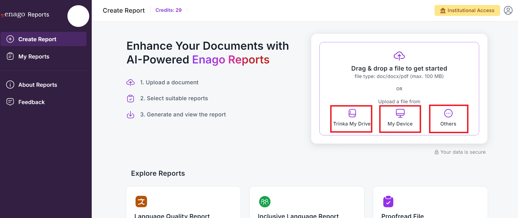
Task: Click the About Reports info icon
Action: coord(10,85)
